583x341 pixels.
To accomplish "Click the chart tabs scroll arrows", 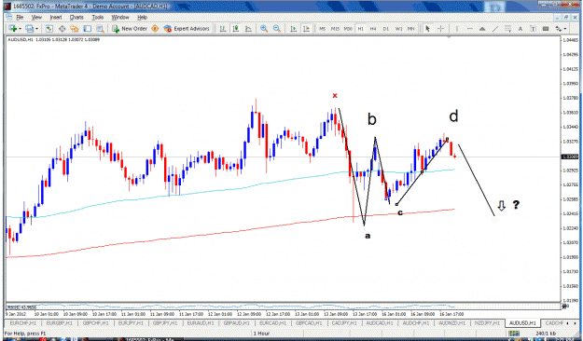I will click(x=572, y=323).
